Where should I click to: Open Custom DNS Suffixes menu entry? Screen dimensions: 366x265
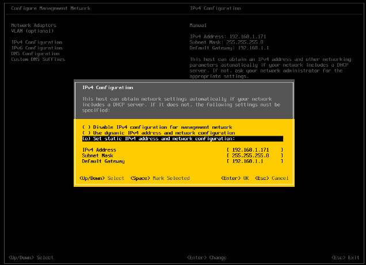38,59
